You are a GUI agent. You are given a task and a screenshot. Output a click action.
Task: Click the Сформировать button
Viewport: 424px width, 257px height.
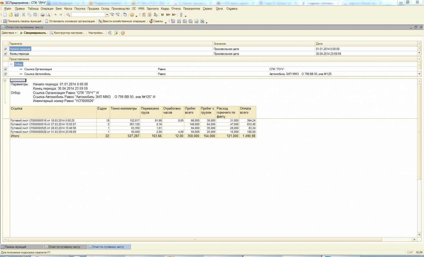33,33
